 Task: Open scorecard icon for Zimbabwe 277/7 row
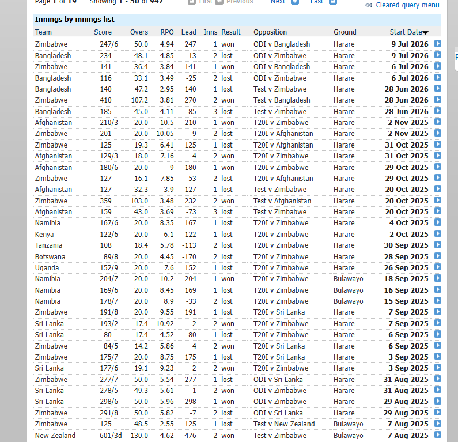click(438, 379)
